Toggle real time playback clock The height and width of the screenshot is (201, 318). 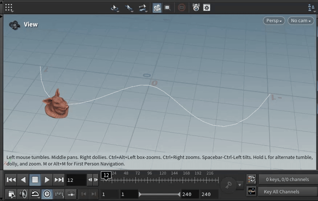tap(47, 194)
